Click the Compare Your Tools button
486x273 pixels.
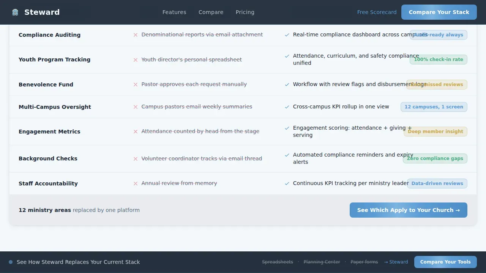point(445,262)
